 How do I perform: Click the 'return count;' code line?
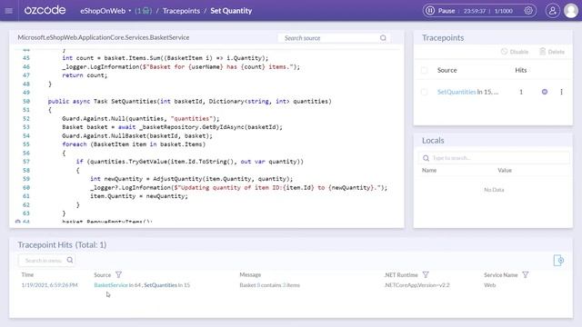pyautogui.click(x=85, y=75)
